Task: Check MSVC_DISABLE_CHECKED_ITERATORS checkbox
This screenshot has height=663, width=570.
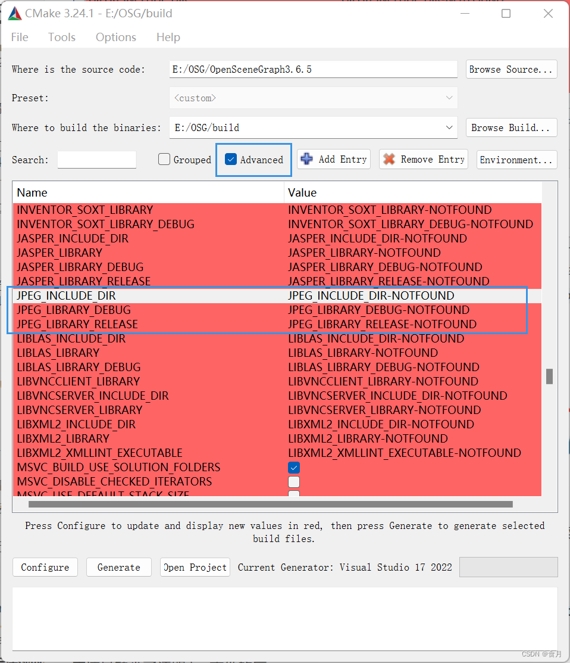Action: coord(294,482)
